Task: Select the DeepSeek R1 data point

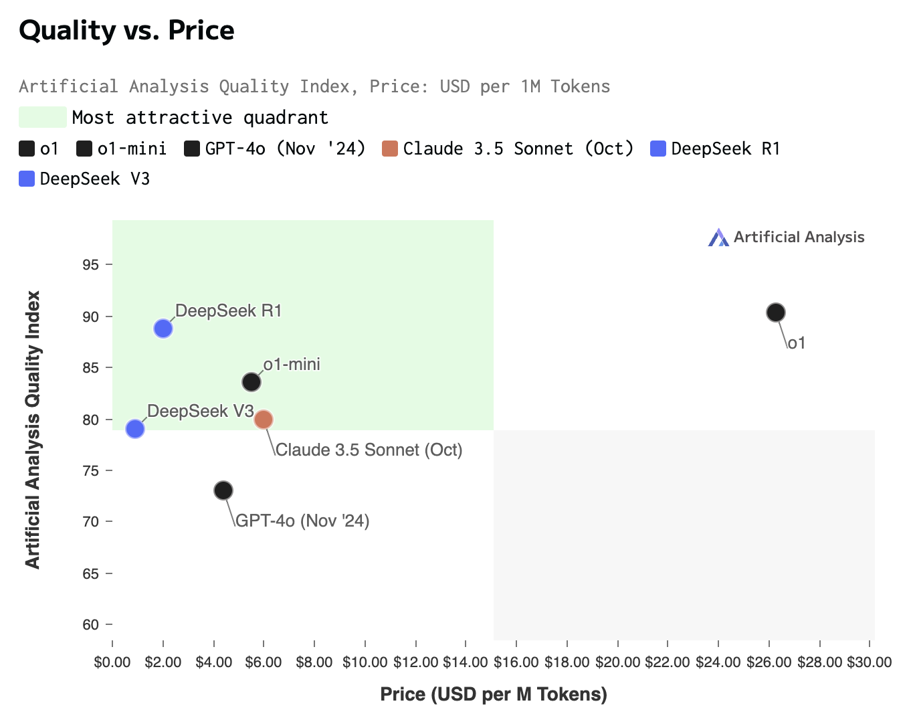Action: coord(163,329)
